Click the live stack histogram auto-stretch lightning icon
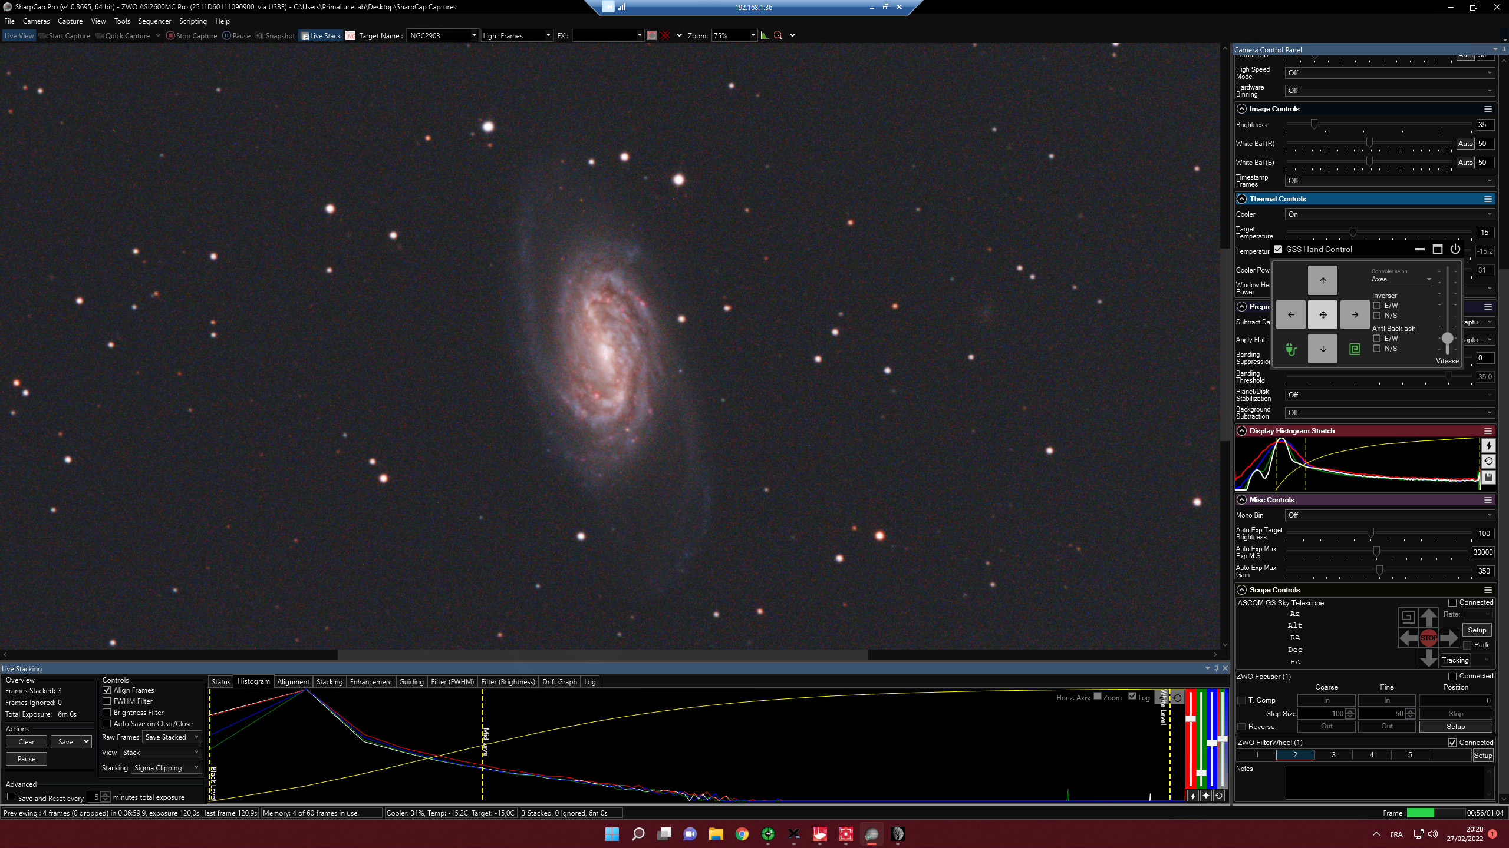The height and width of the screenshot is (848, 1509). click(x=1192, y=796)
